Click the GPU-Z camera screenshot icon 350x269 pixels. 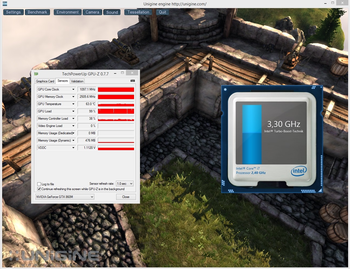tap(132, 81)
